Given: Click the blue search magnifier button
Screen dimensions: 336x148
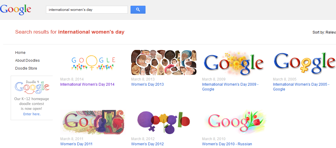Looking at the screenshot, I should click(x=138, y=10).
